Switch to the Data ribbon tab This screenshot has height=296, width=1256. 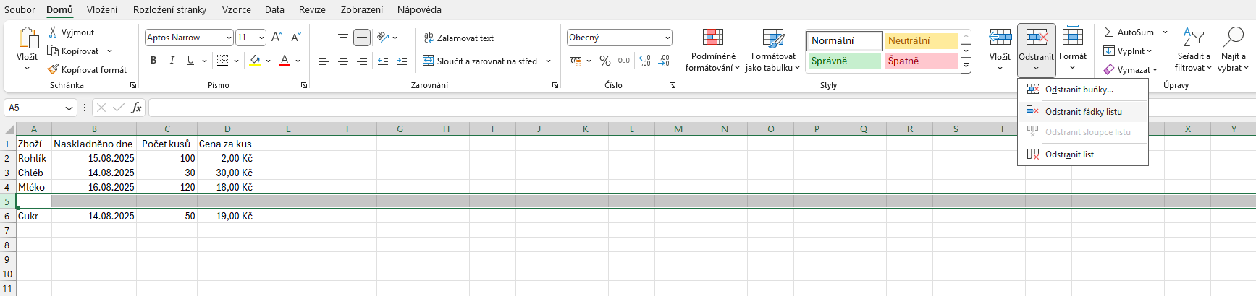(274, 9)
